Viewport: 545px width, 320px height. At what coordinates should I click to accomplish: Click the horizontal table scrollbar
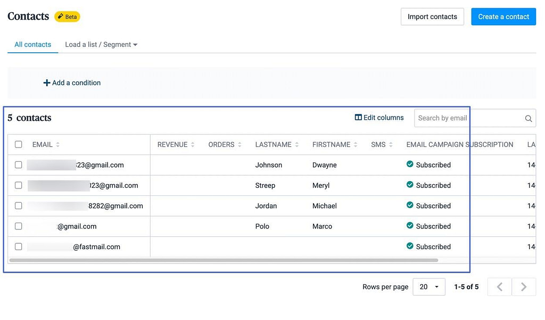click(224, 260)
